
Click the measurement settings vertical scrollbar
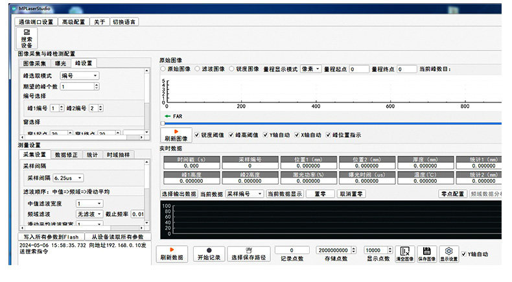[146, 193]
